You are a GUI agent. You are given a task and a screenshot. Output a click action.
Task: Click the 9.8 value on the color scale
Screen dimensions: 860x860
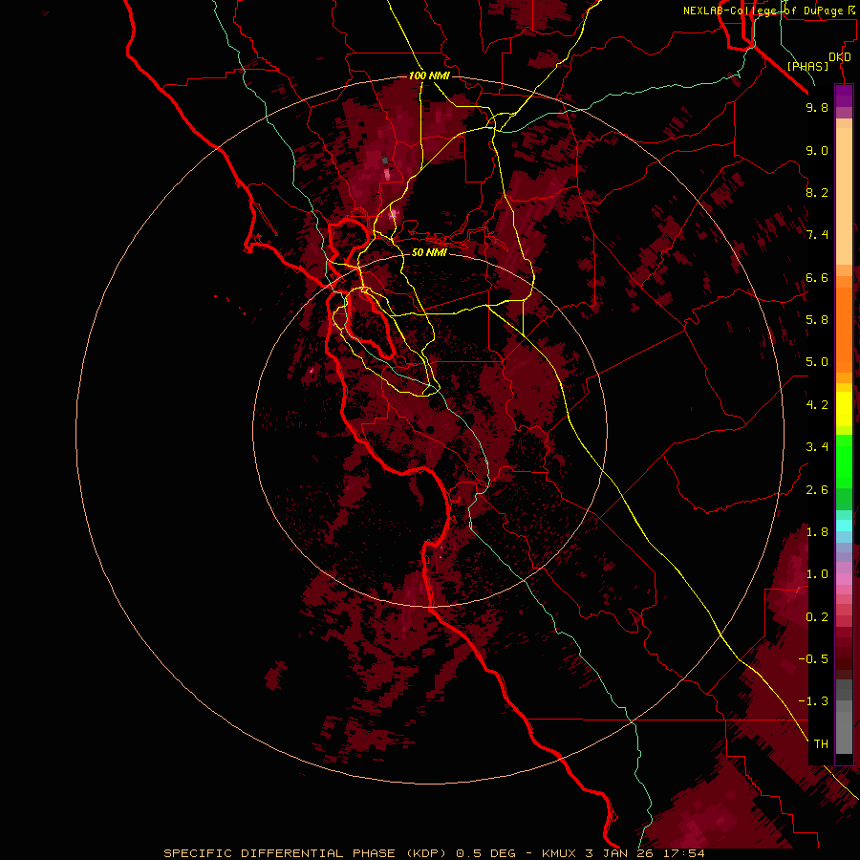(817, 108)
